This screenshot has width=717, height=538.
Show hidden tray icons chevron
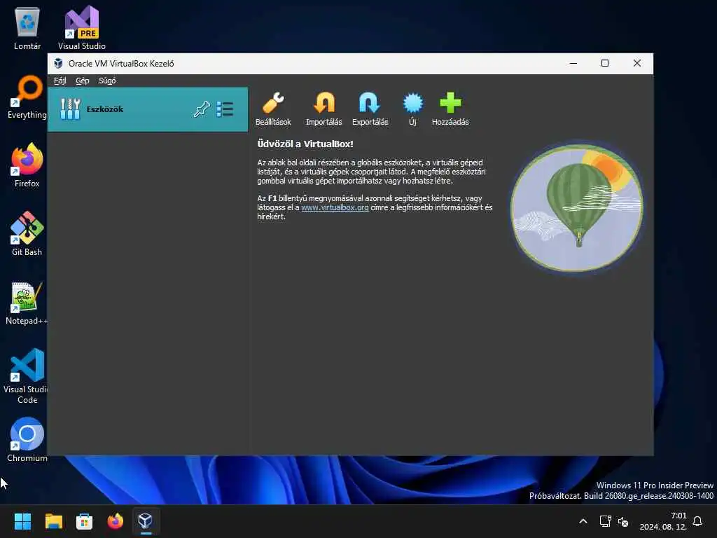pyautogui.click(x=583, y=521)
